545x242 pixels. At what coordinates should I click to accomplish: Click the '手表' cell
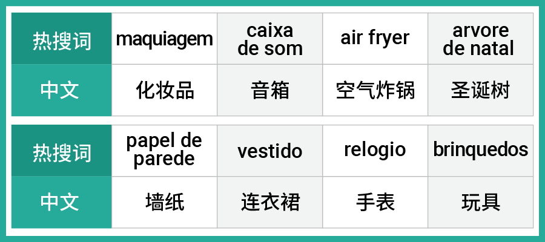(x=375, y=202)
